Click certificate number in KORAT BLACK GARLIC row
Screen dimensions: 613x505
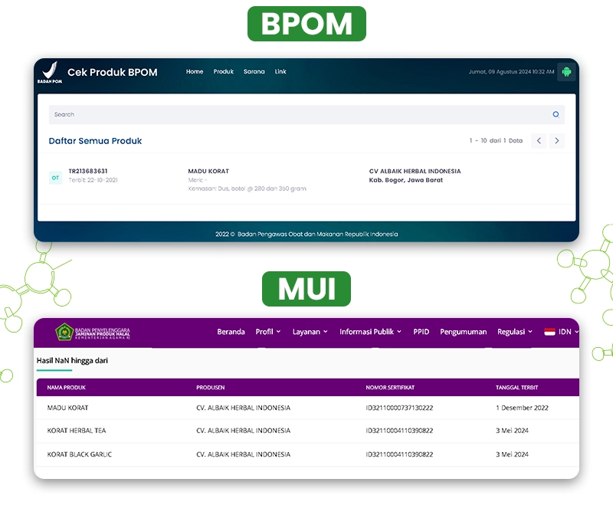pos(399,454)
